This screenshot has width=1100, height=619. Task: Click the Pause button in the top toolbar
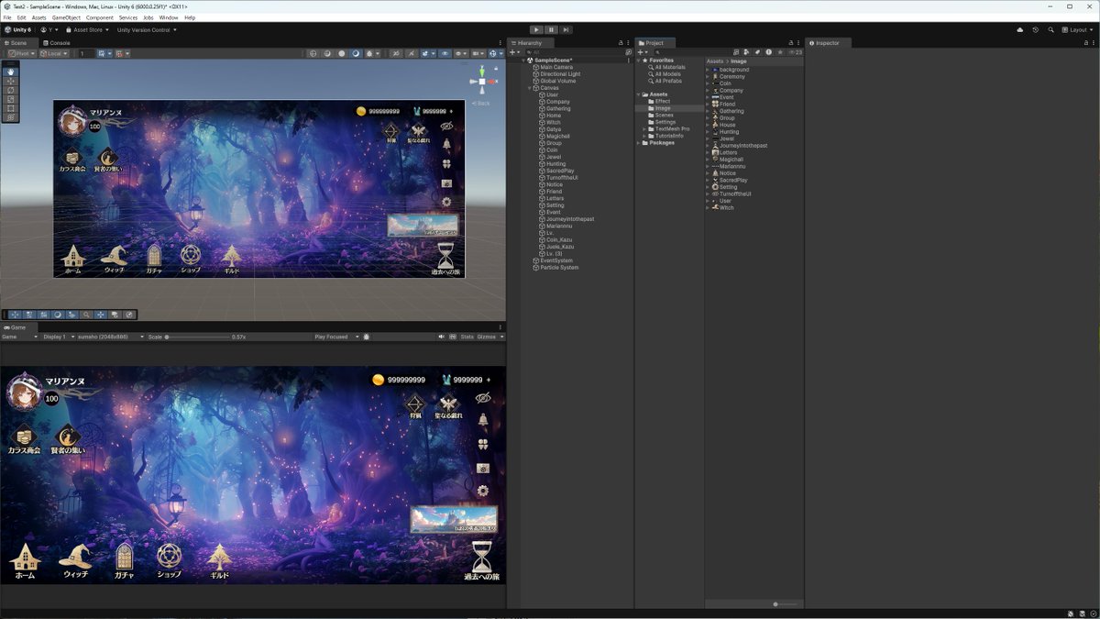551,29
